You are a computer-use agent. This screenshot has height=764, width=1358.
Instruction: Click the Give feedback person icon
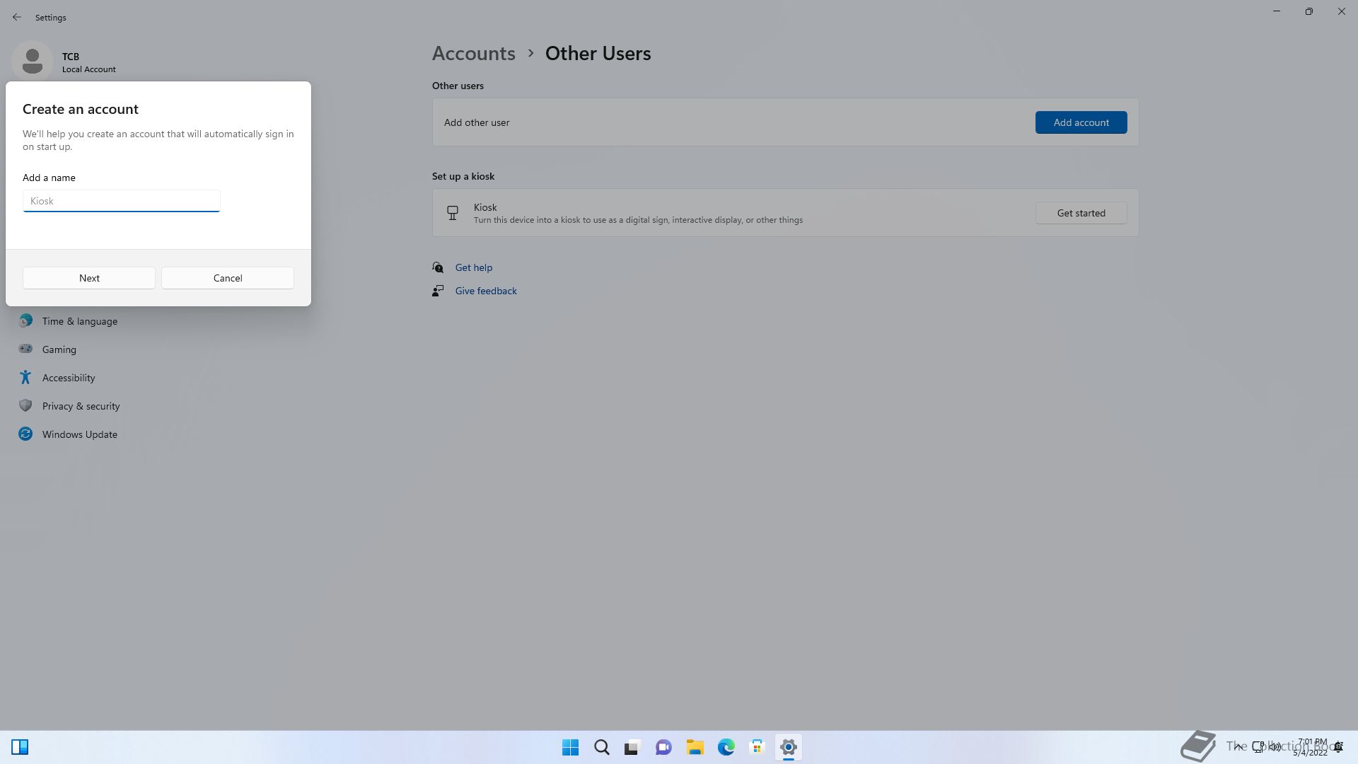(438, 291)
